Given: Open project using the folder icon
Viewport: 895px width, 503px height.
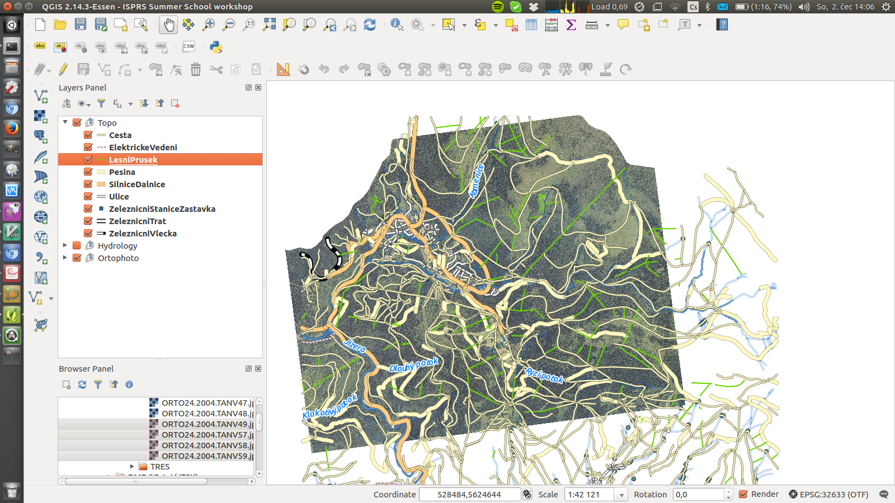Looking at the screenshot, I should 60,25.
